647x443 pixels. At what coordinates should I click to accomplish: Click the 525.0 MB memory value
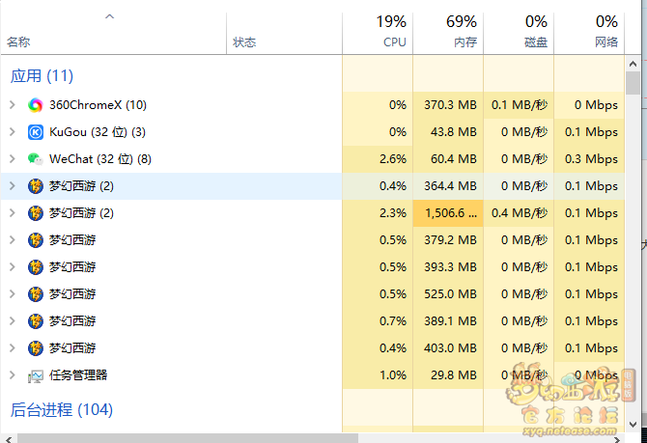point(451,294)
